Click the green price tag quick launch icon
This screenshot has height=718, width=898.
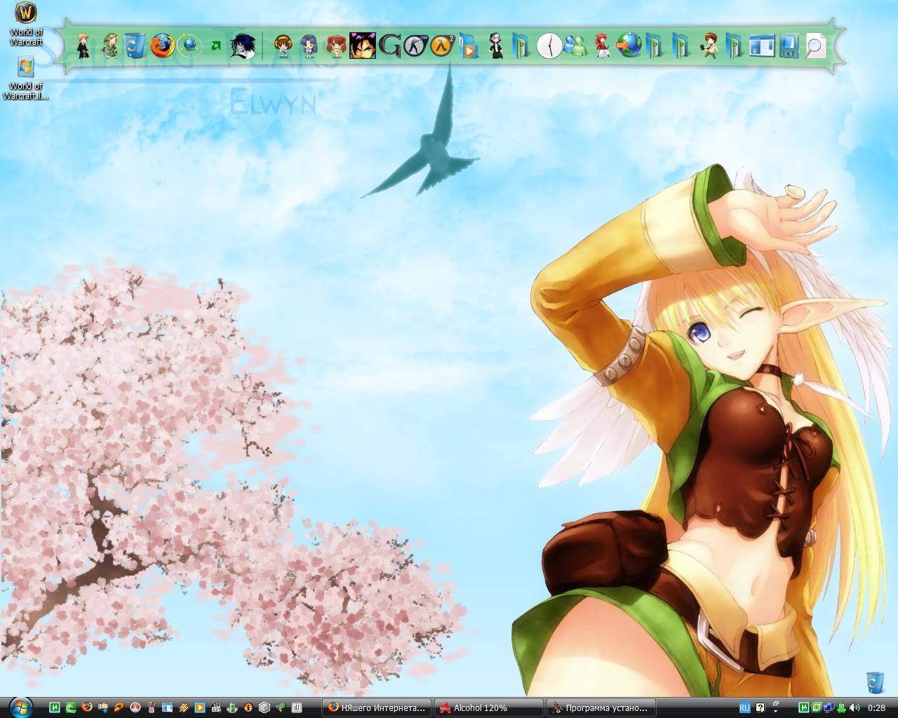pyautogui.click(x=281, y=707)
